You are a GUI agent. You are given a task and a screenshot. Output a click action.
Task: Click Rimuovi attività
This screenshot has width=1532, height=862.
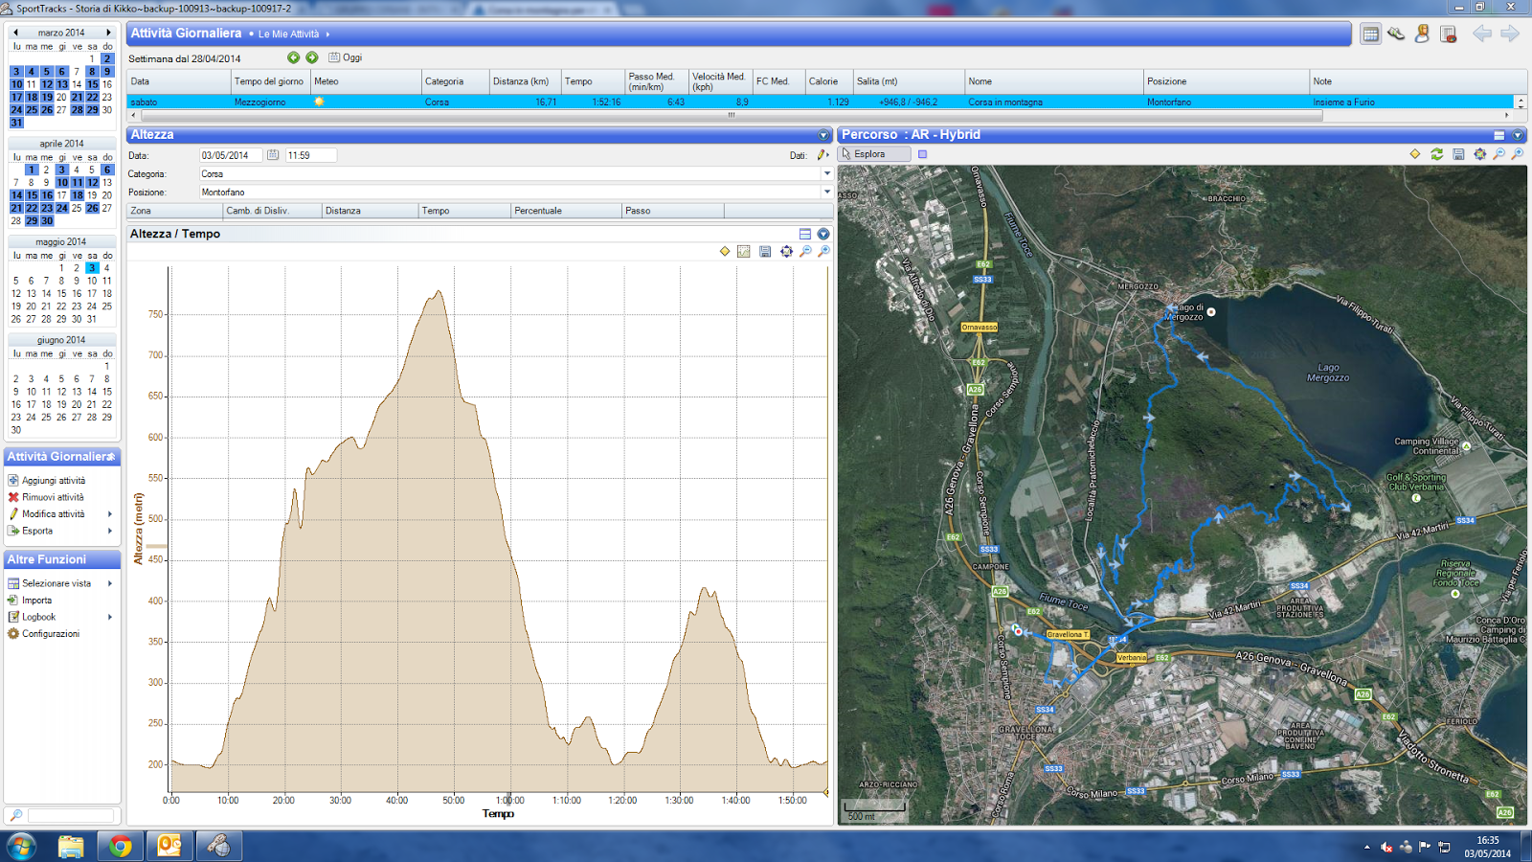(53, 497)
